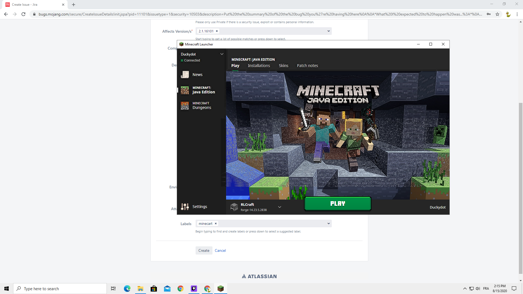
Task: Select Minecraft Java Edition in the sidebar
Action: (203, 90)
